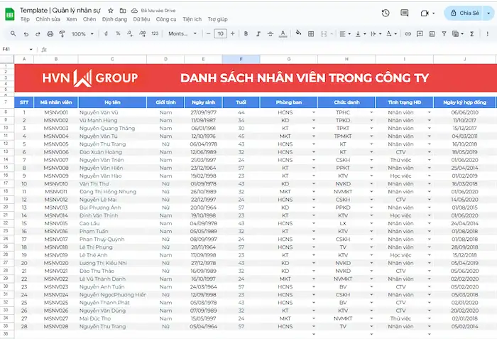The image size is (497, 339).
Task: Search the menus magnifier icon
Action: (x=13, y=33)
